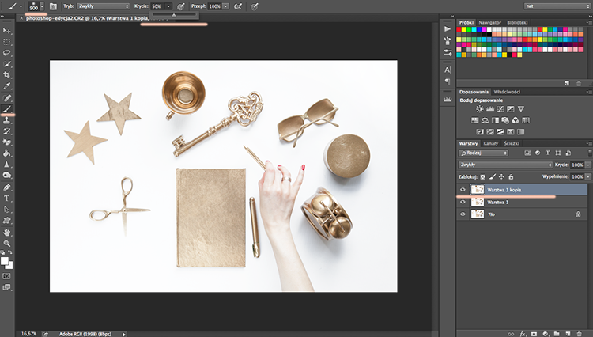
Task: Toggle layer filter switch
Action: pos(590,153)
